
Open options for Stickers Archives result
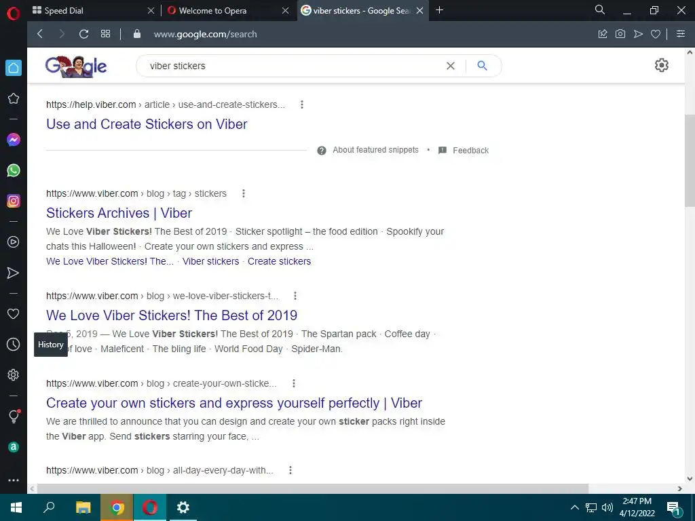(244, 193)
